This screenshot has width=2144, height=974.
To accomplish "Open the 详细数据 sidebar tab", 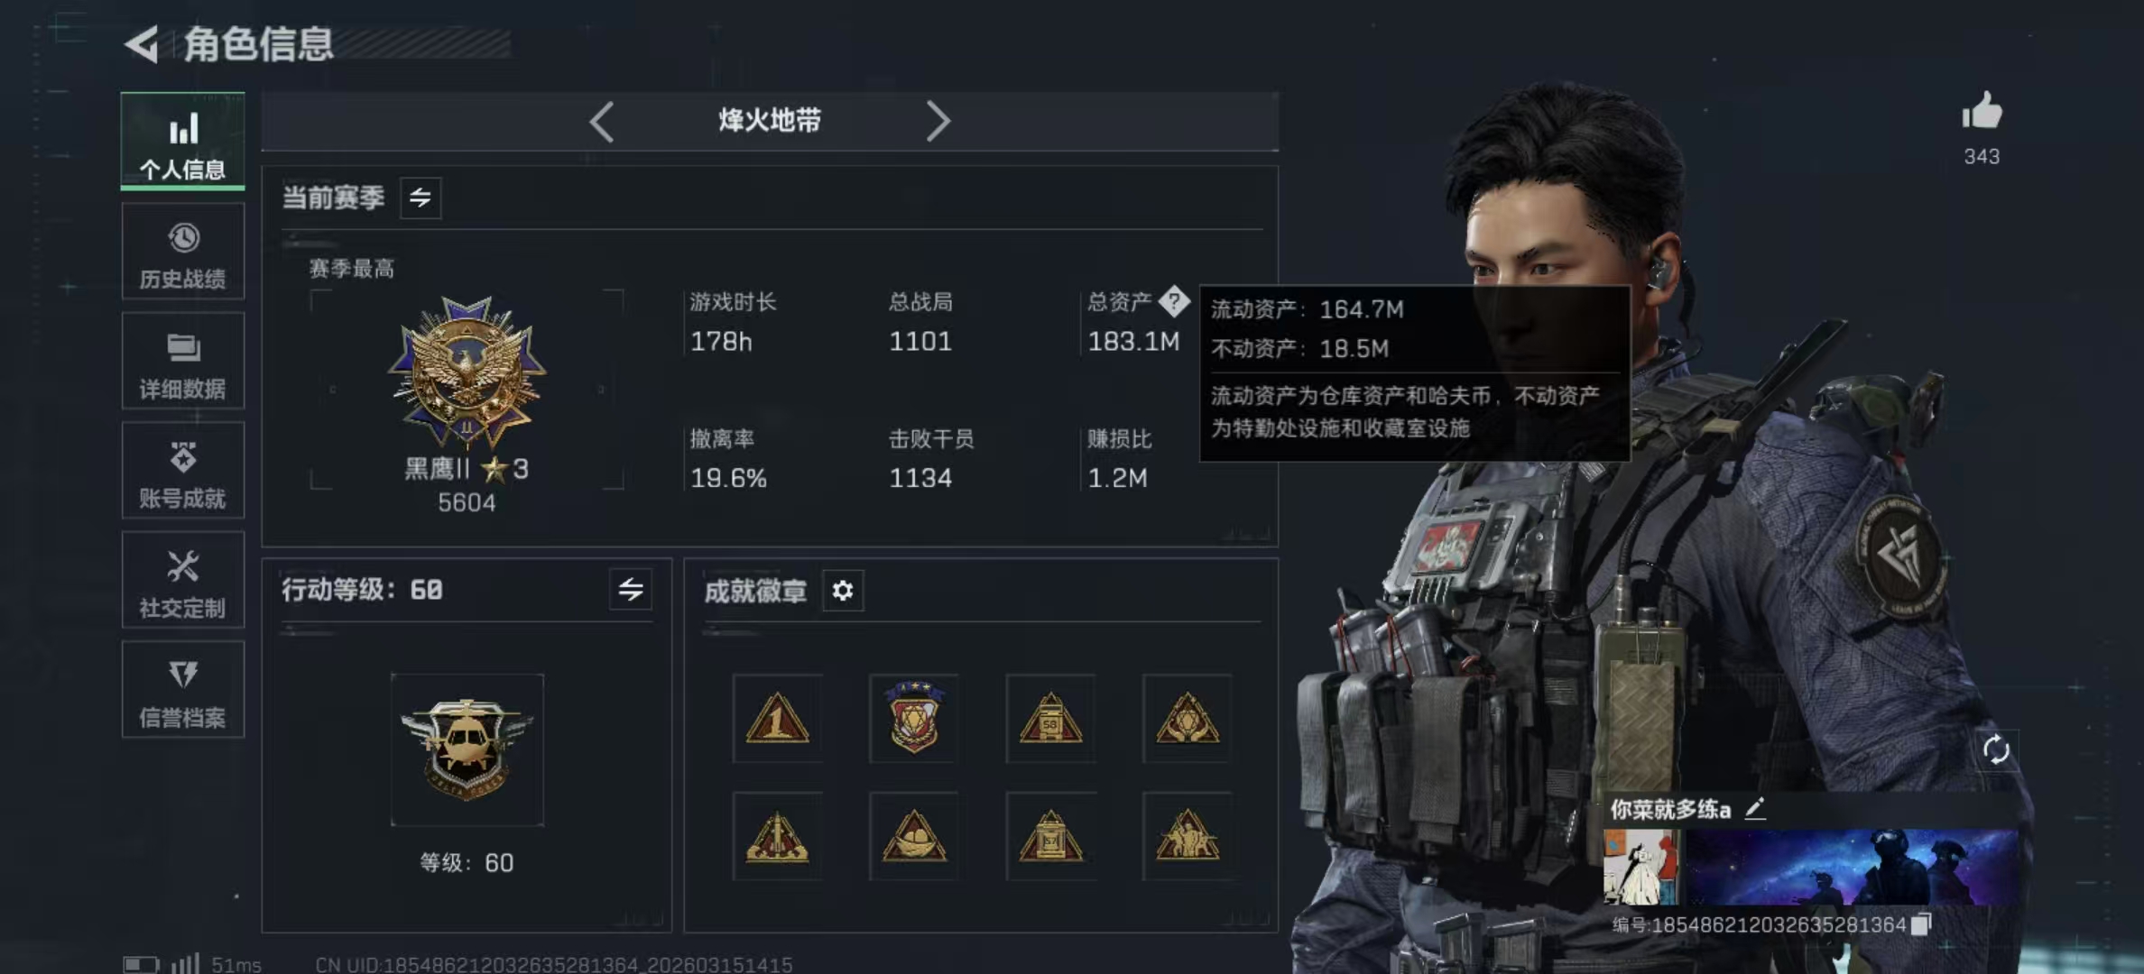I will pyautogui.click(x=183, y=362).
